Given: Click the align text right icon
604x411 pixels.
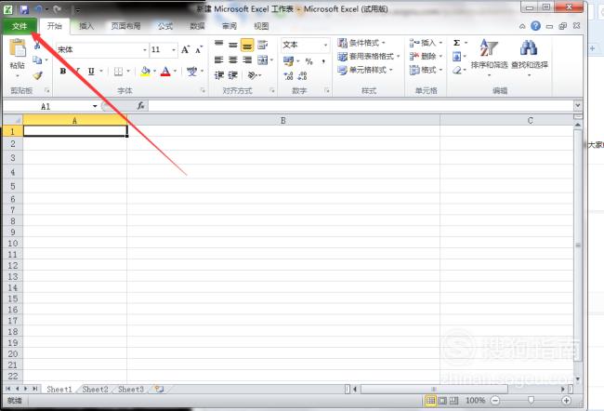Looking at the screenshot, I should pyautogui.click(x=247, y=60).
